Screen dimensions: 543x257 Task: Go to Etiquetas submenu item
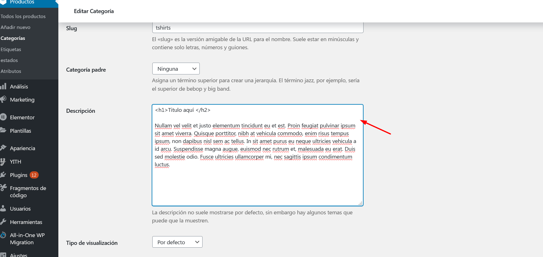[11, 49]
